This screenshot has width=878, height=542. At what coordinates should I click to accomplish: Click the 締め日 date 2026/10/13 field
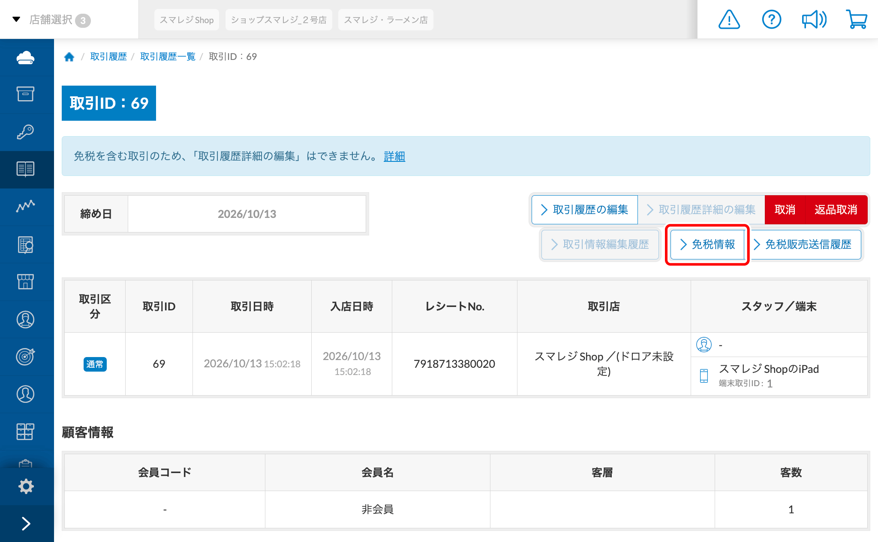247,214
